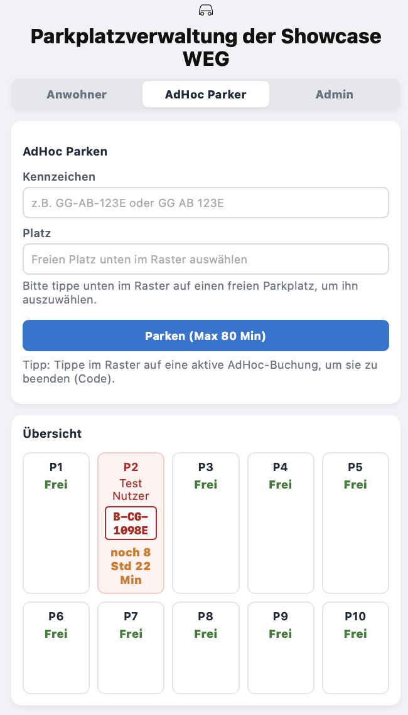Select parking spot P10
The image size is (408, 715).
pyautogui.click(x=355, y=647)
